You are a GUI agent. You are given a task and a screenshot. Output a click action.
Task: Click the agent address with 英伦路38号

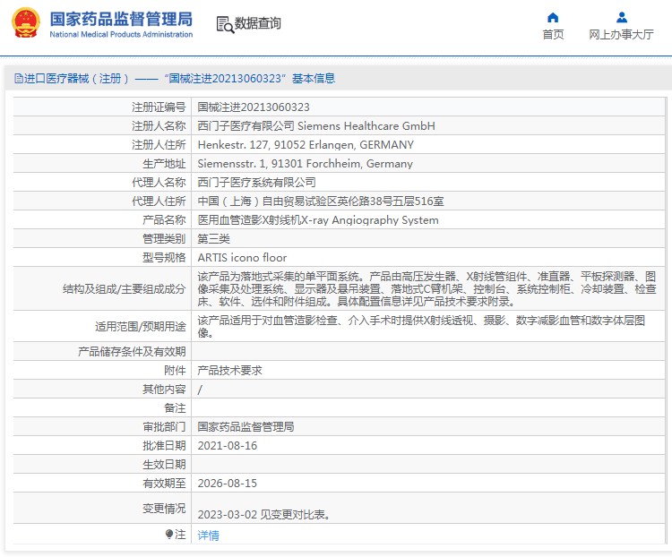pos(321,201)
